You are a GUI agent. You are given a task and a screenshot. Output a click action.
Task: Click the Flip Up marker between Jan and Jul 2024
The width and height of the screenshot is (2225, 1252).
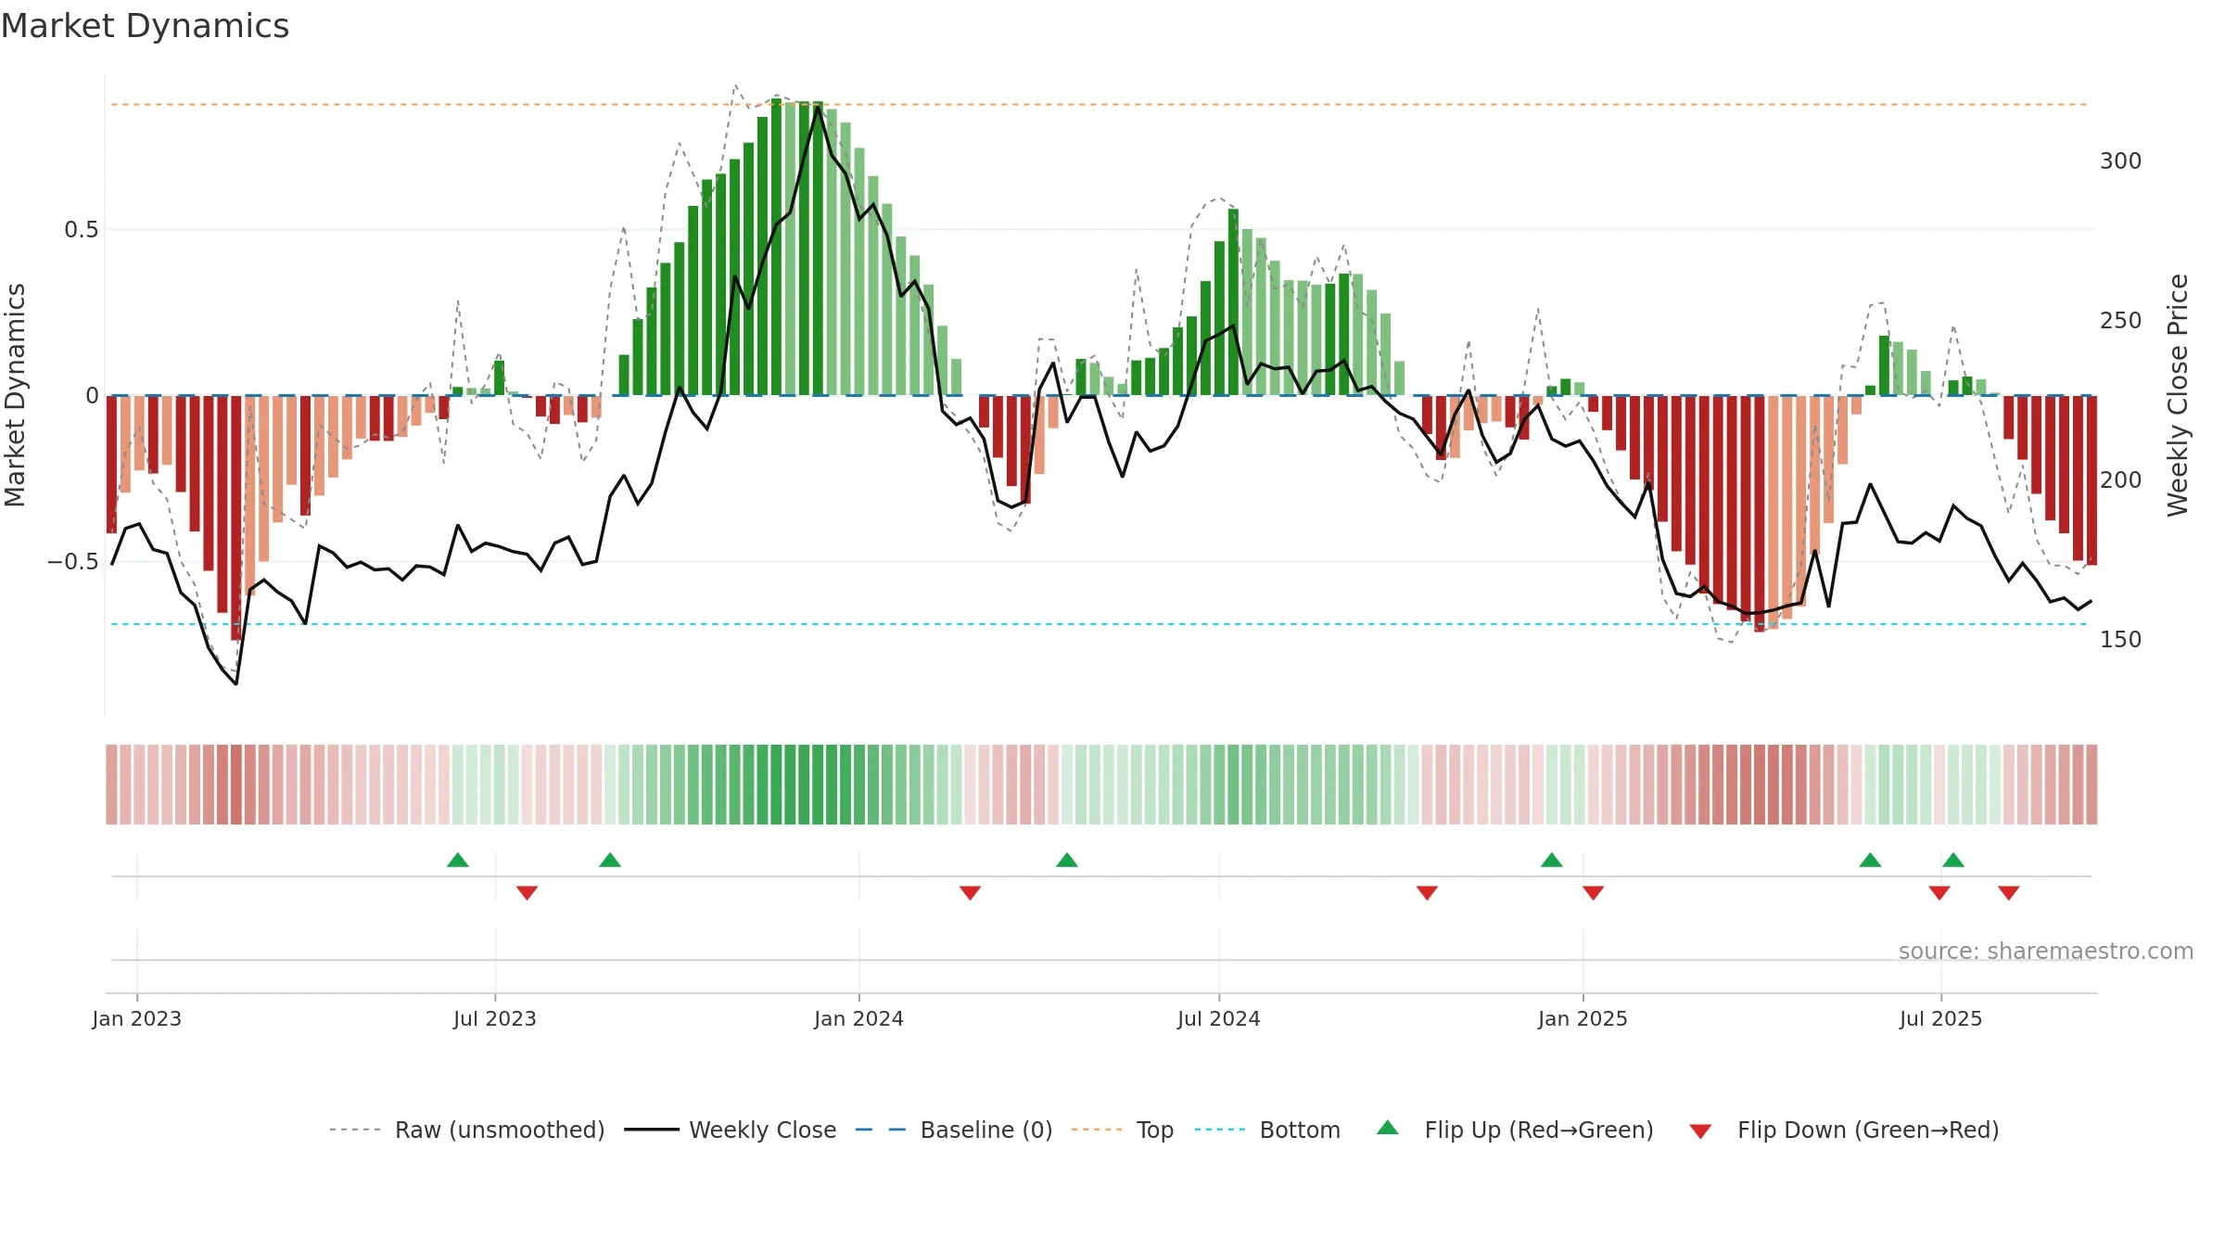tap(1067, 860)
